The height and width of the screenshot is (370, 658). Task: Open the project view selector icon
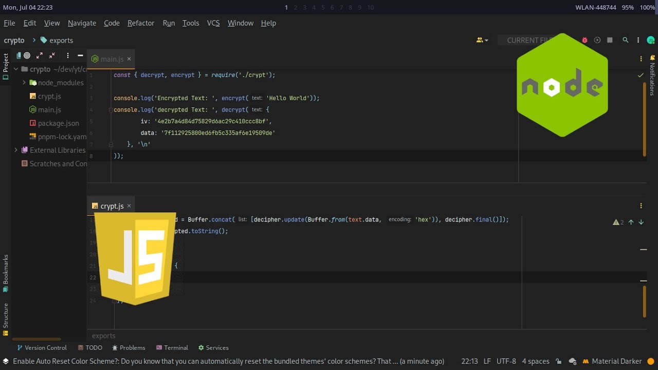pos(19,55)
